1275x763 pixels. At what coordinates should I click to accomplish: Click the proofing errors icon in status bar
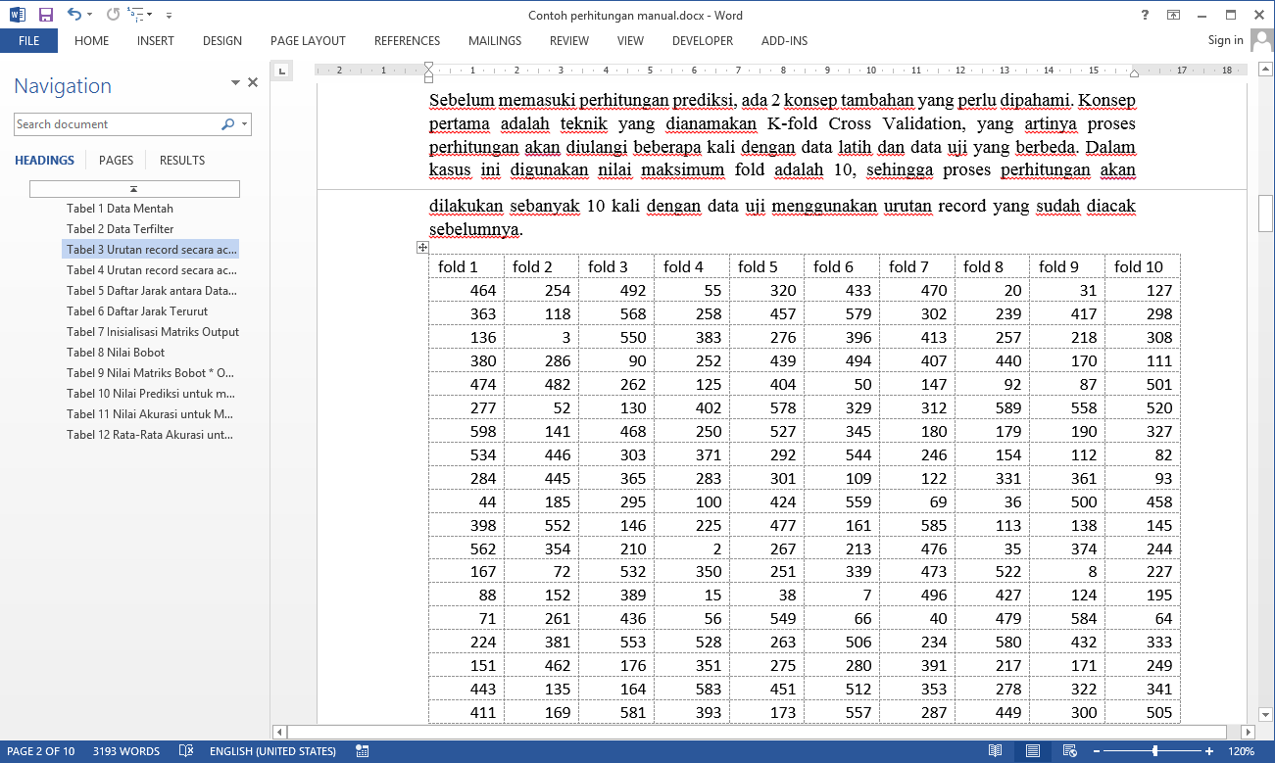(186, 751)
